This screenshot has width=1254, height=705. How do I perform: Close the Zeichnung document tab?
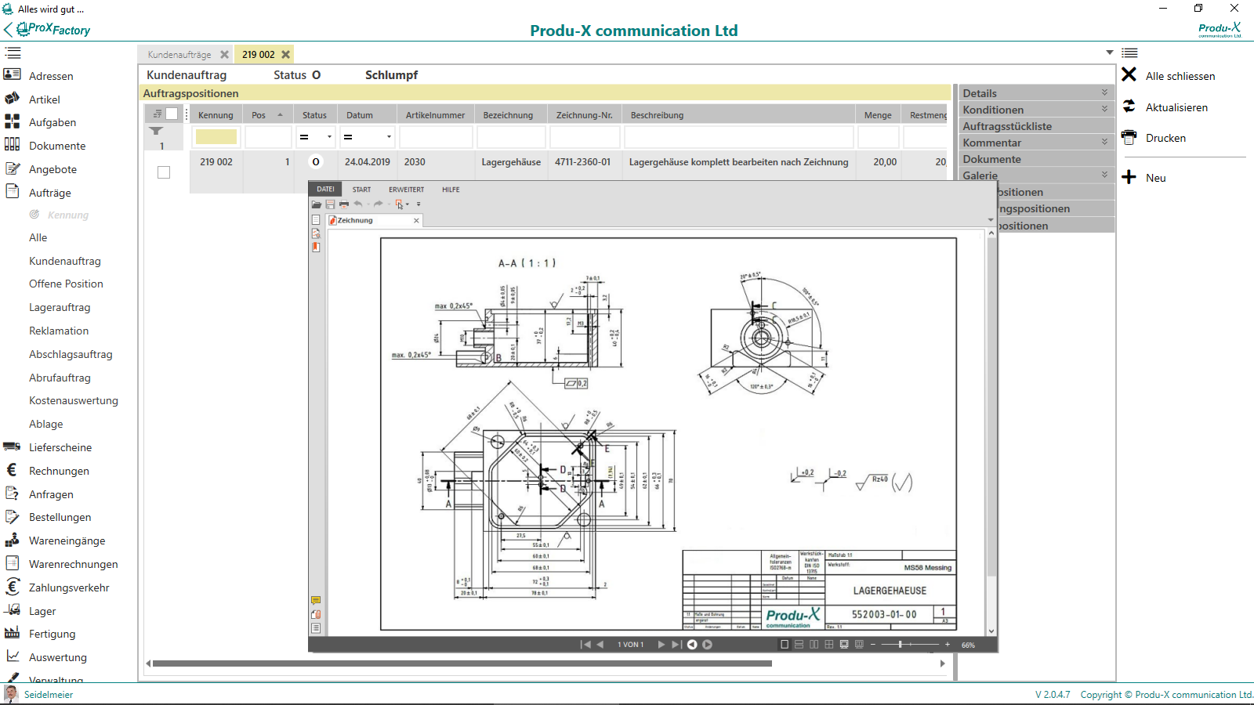pyautogui.click(x=416, y=221)
